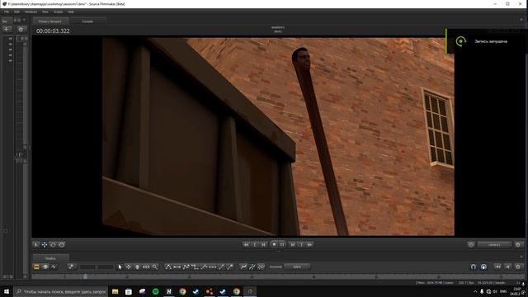Open Spotify from the taskbar
The image size is (528, 297).
tap(156, 291)
